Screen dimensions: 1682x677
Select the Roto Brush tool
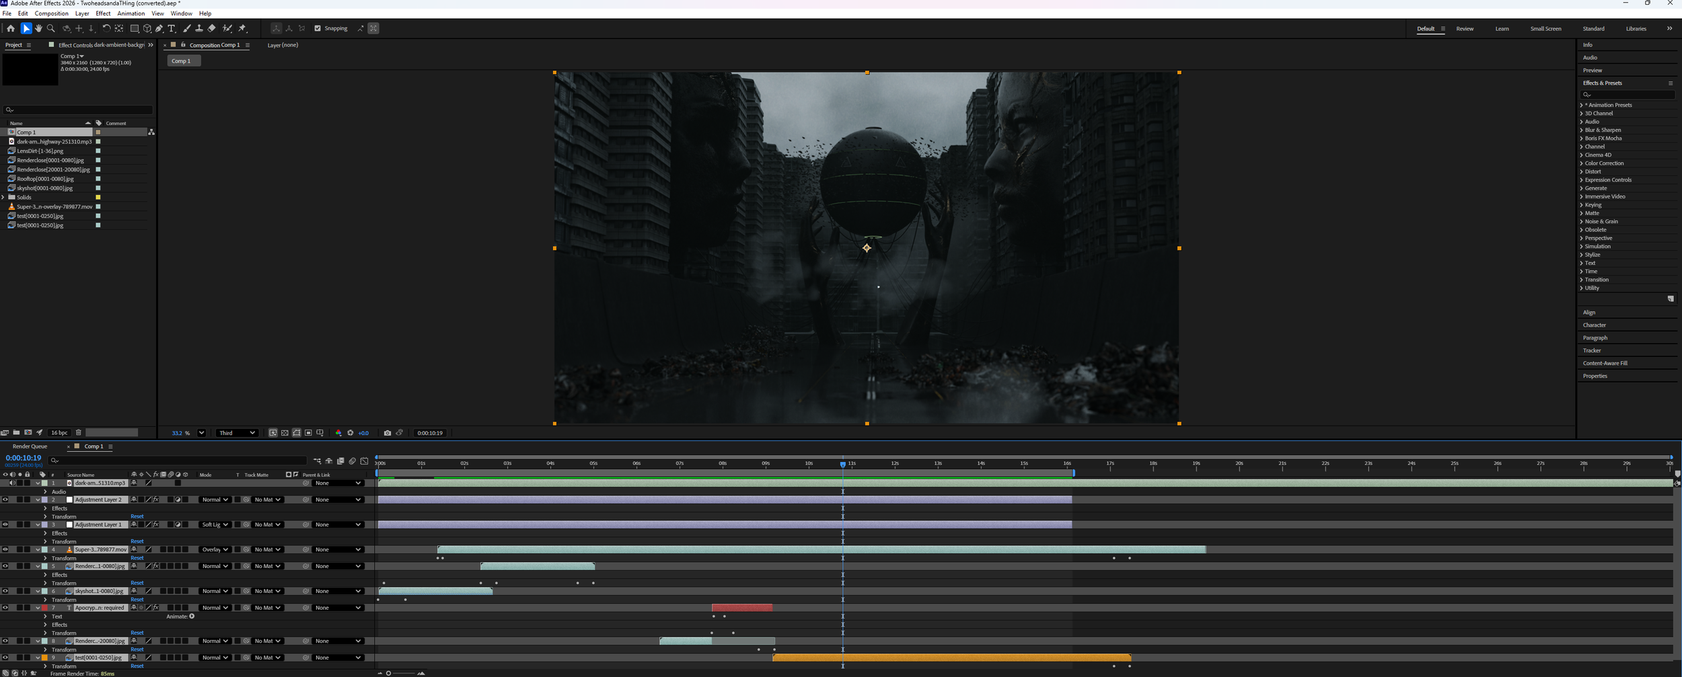pyautogui.click(x=226, y=28)
